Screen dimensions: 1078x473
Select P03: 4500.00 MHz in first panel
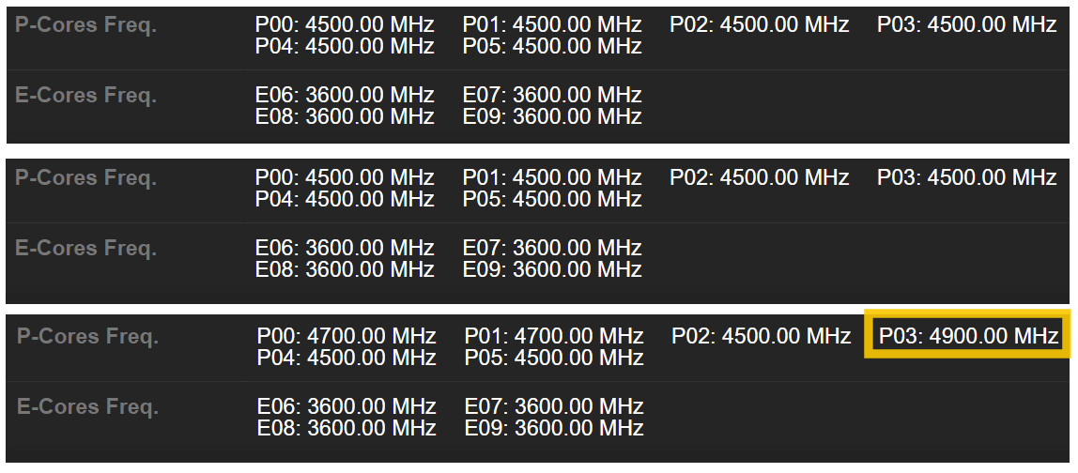tap(966, 25)
